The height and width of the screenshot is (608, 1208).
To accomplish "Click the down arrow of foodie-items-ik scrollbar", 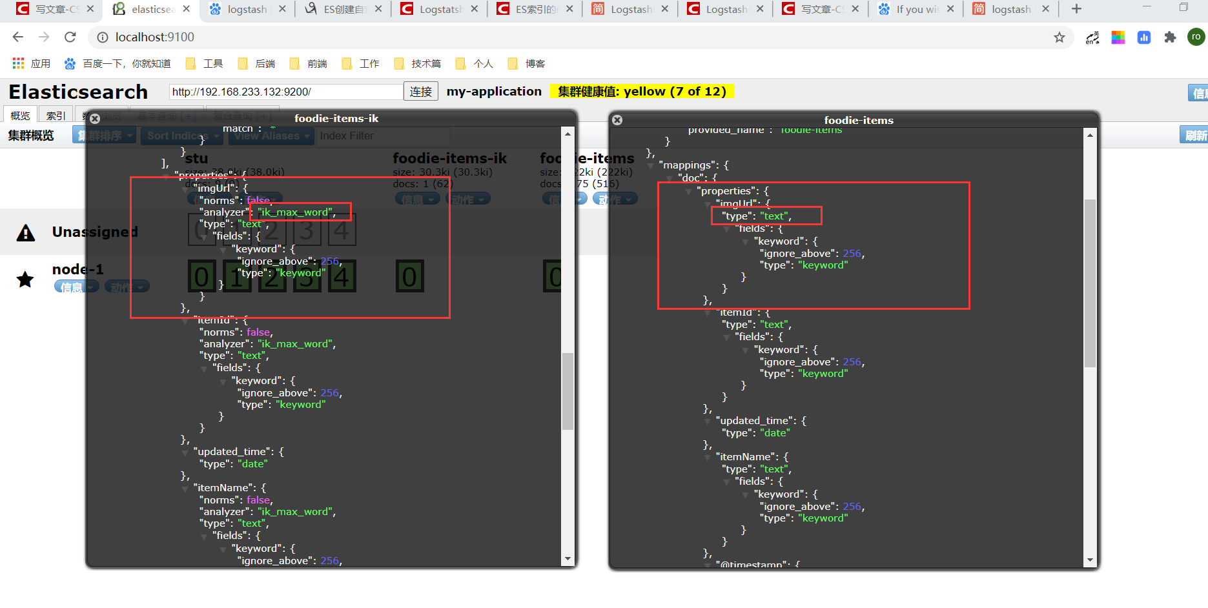I will tap(568, 559).
